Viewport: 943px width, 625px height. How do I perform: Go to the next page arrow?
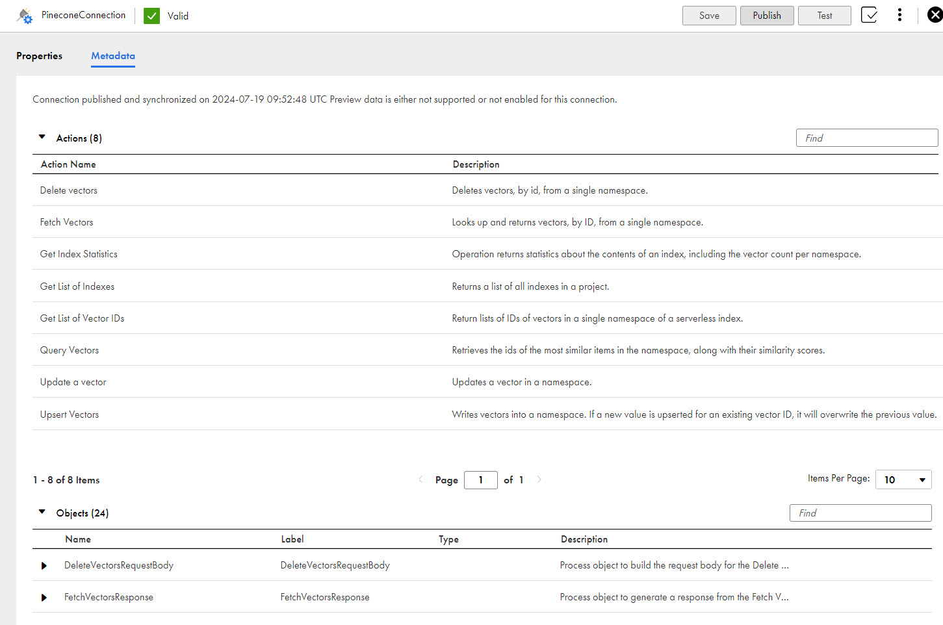click(x=539, y=479)
